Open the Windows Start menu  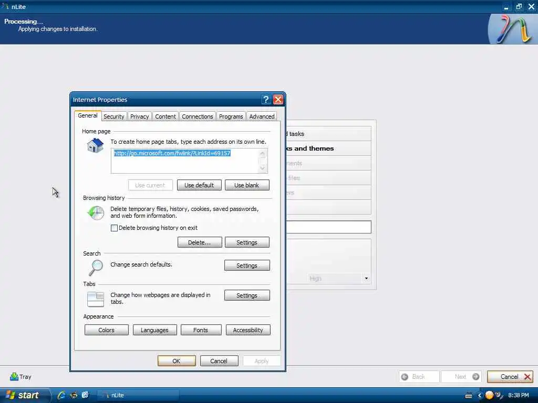click(x=23, y=395)
